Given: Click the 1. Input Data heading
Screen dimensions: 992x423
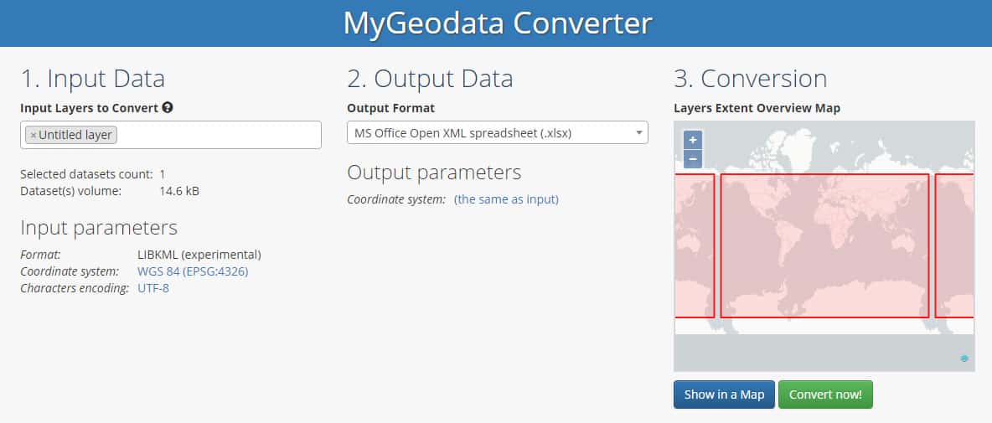Looking at the screenshot, I should 92,79.
